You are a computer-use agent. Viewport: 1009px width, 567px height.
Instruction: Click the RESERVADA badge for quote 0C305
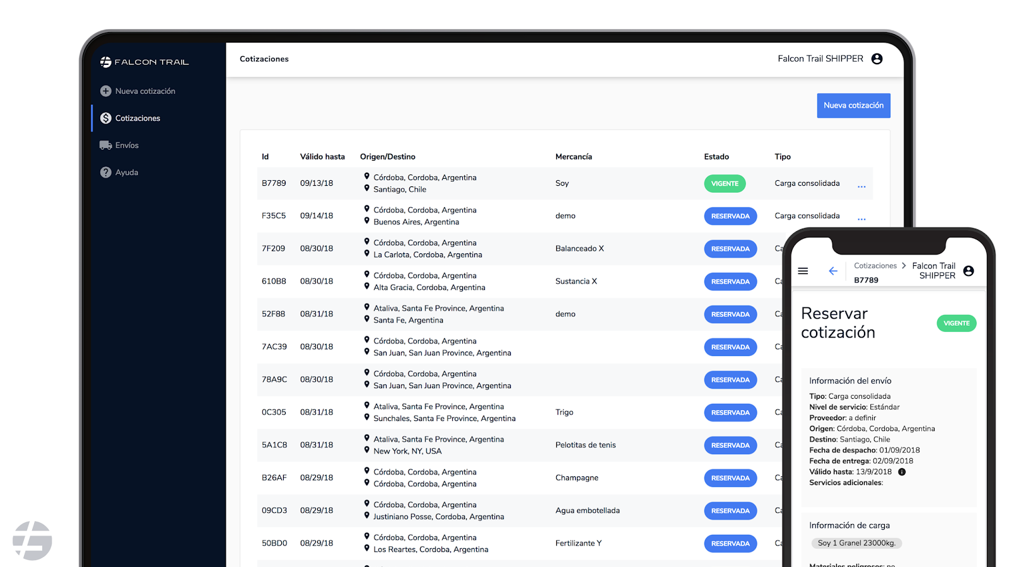pyautogui.click(x=730, y=413)
